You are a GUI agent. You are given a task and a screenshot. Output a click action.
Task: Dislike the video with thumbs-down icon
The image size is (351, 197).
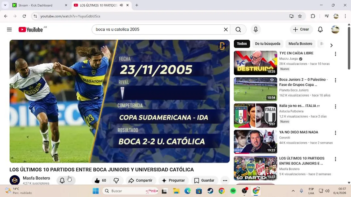pyautogui.click(x=116, y=180)
